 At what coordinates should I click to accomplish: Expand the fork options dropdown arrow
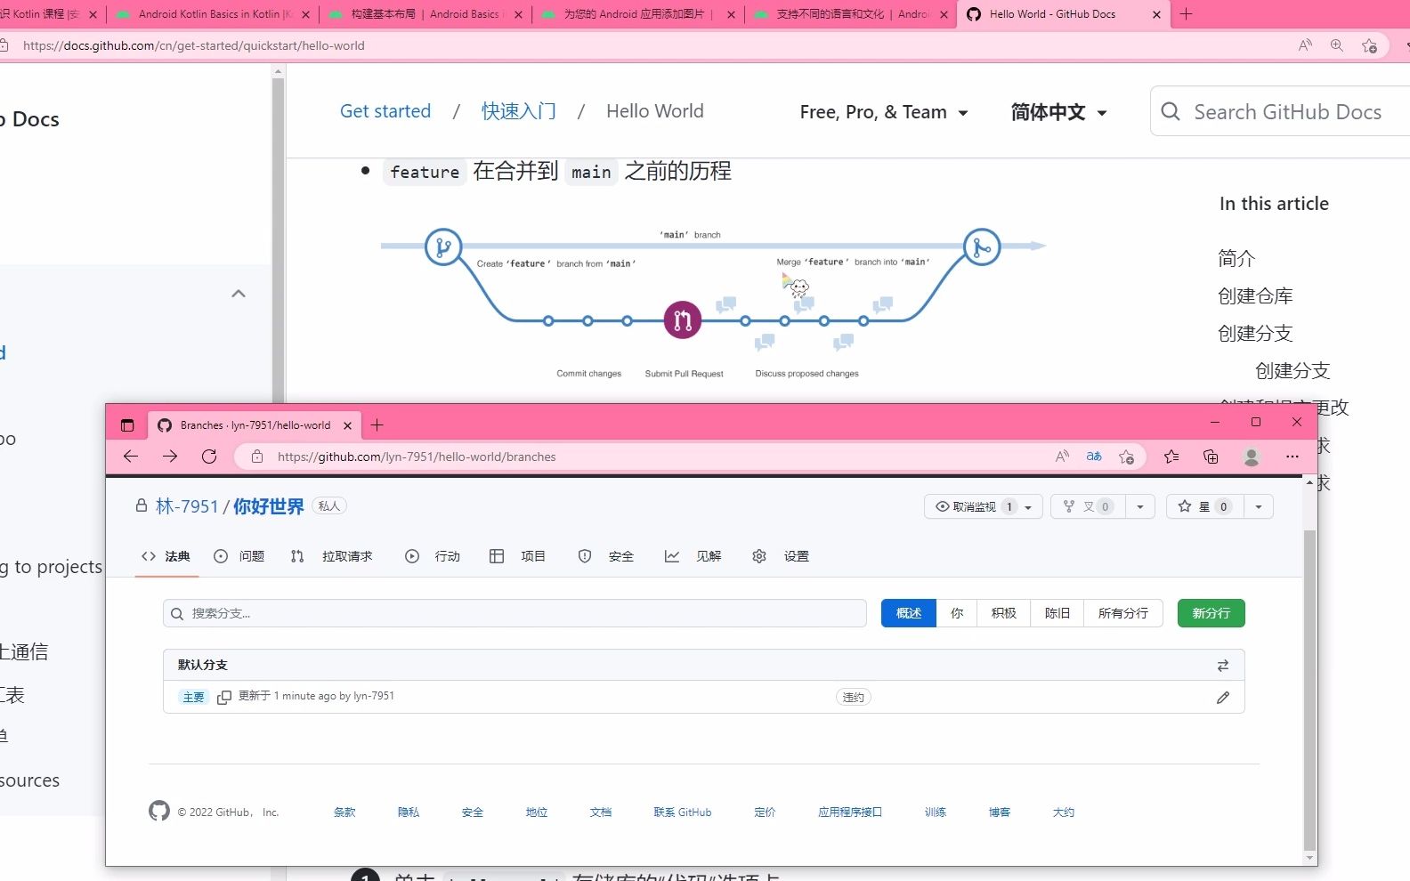coord(1140,506)
